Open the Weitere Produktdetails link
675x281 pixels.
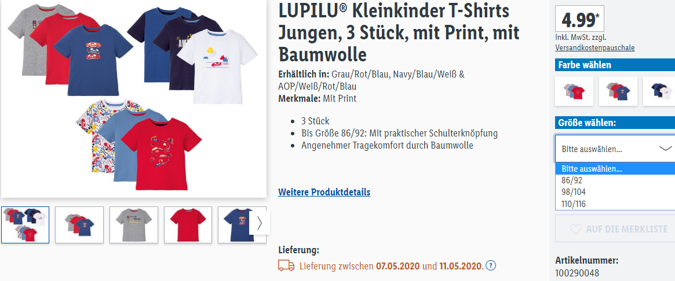pos(324,192)
